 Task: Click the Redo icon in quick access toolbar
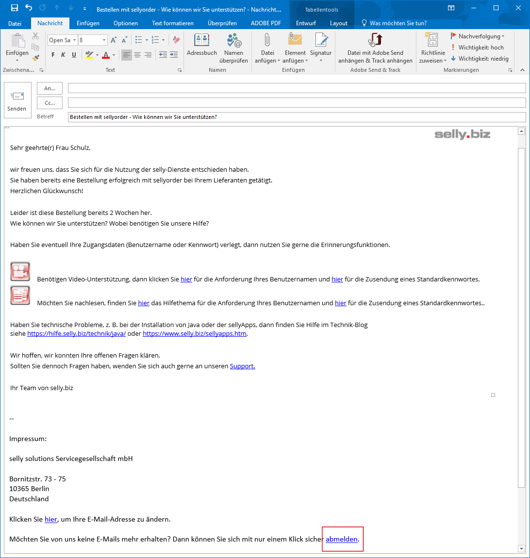42,8
